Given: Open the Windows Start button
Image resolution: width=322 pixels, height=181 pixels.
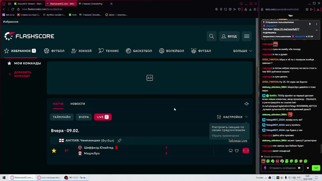Looking at the screenshot, I should click(x=4, y=177).
